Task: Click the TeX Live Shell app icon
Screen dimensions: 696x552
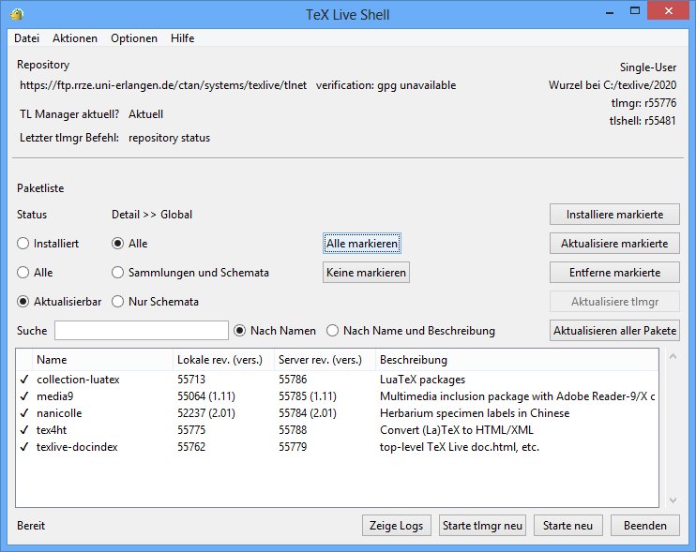Action: coord(17,14)
